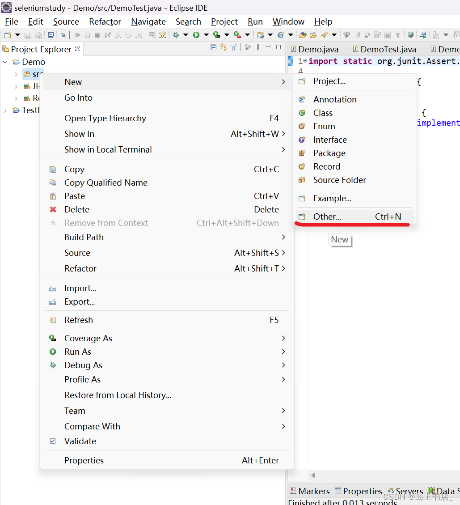This screenshot has width=460, height=505.
Task: Expand the Show In submenu
Action: click(283, 134)
